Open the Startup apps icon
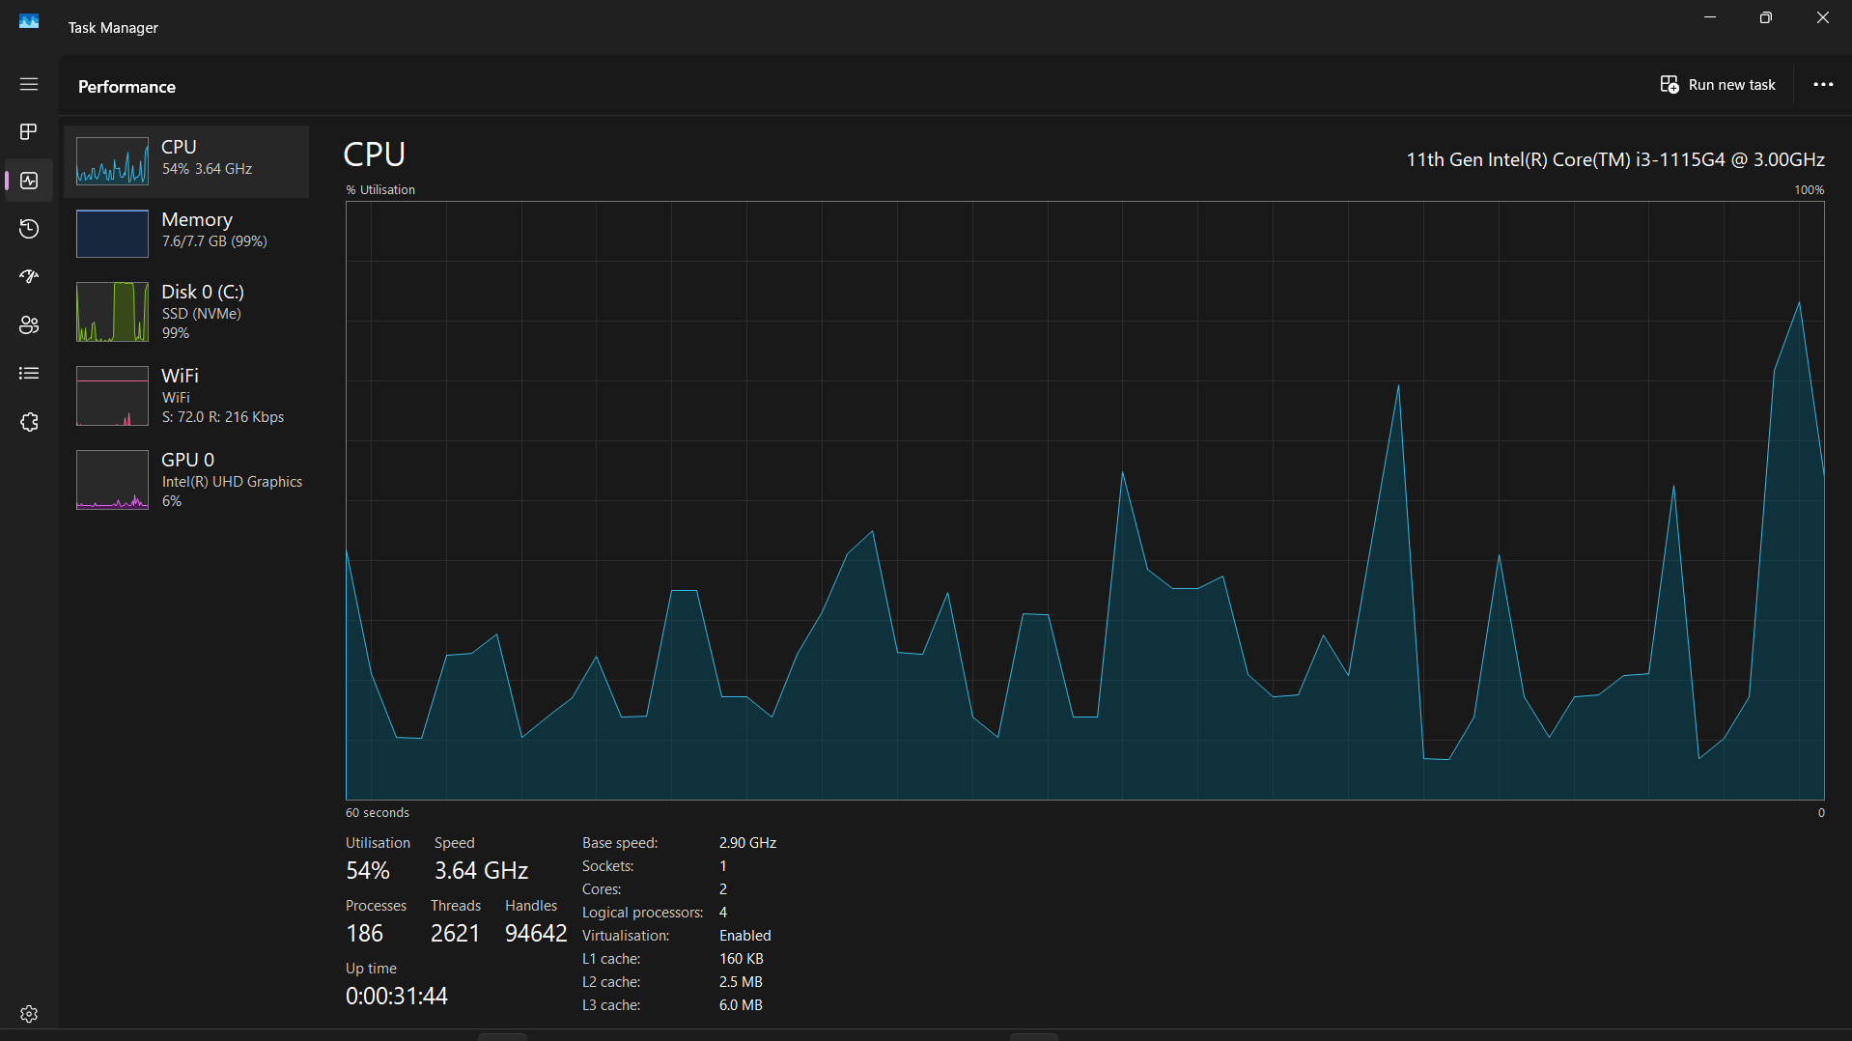Screen dimensions: 1852x1041 coord(29,277)
